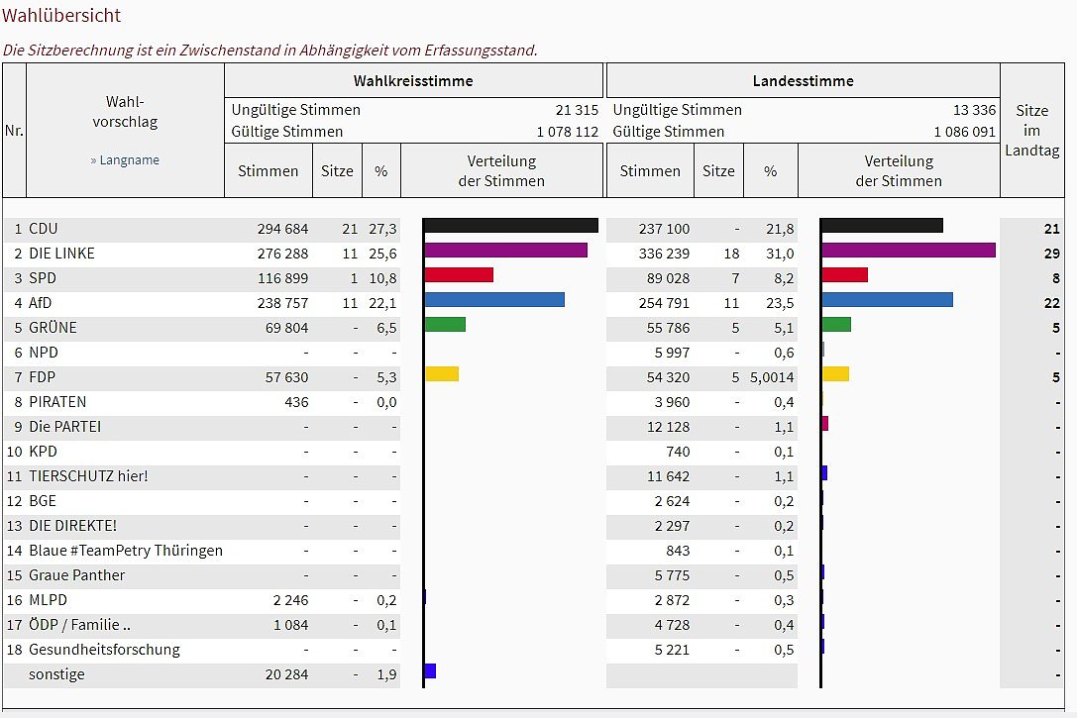The width and height of the screenshot is (1077, 718).
Task: Click the "Wahlvorschlag" header text
Action: tap(125, 112)
